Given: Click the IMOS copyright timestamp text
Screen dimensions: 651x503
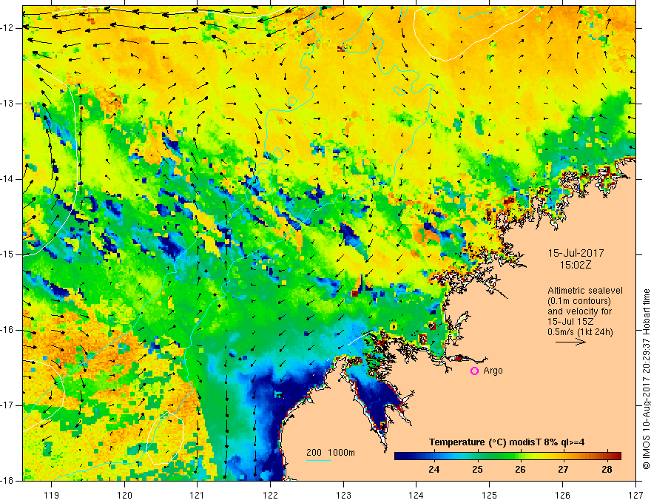Looking at the screenshot, I should pyautogui.click(x=646, y=379).
